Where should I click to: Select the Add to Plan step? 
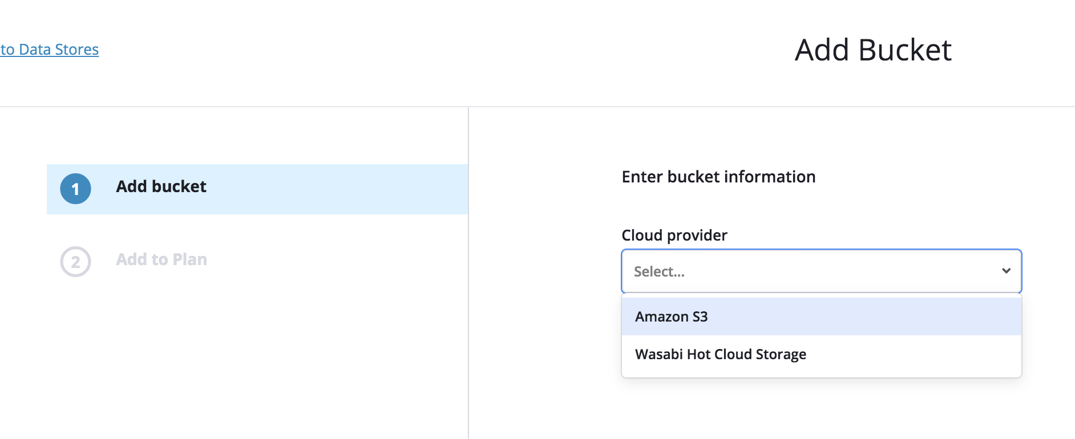point(161,259)
